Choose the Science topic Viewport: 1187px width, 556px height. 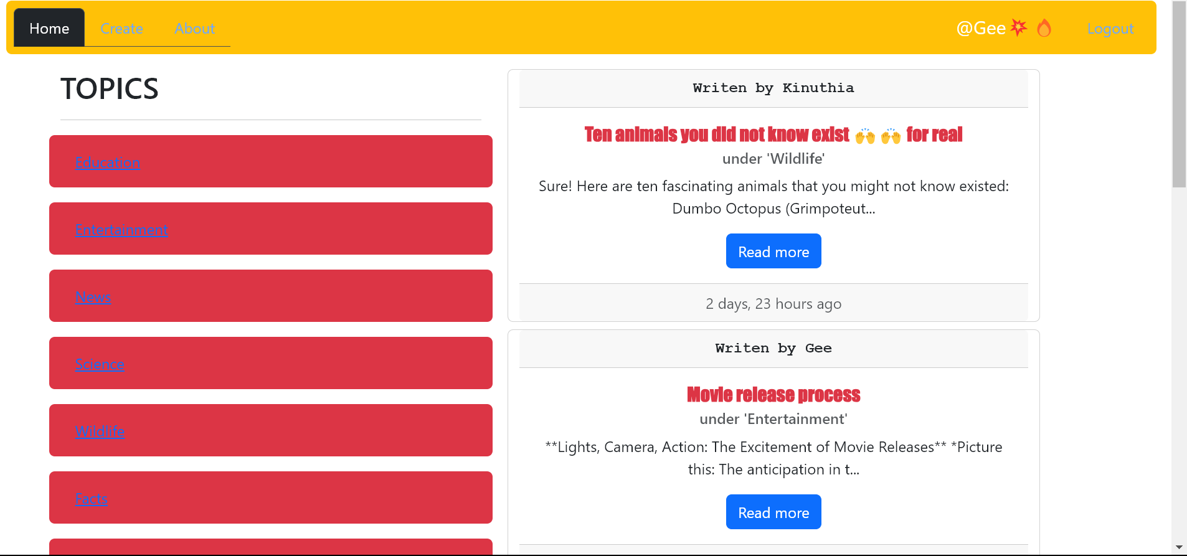click(100, 364)
